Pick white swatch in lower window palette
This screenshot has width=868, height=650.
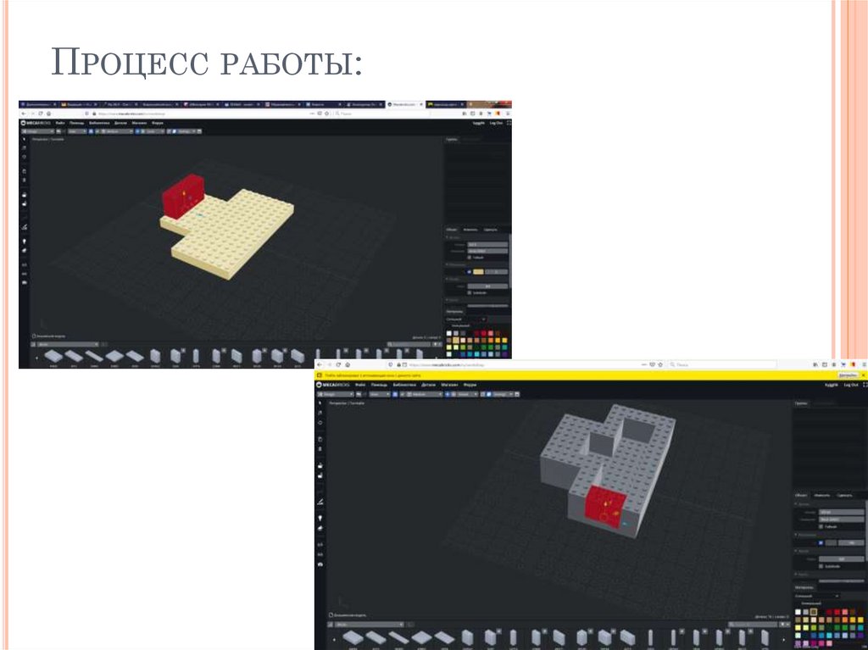798,613
